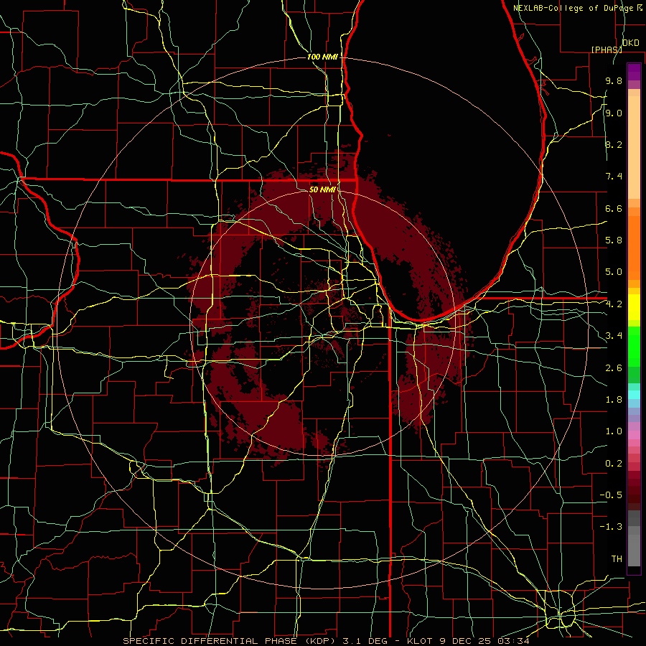Viewport: 646px width, 646px height.
Task: Click the -1.3 value on the color scale
Action: [x=611, y=527]
